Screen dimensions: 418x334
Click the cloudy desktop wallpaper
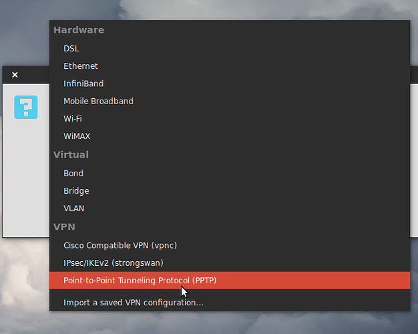click(267, 9)
